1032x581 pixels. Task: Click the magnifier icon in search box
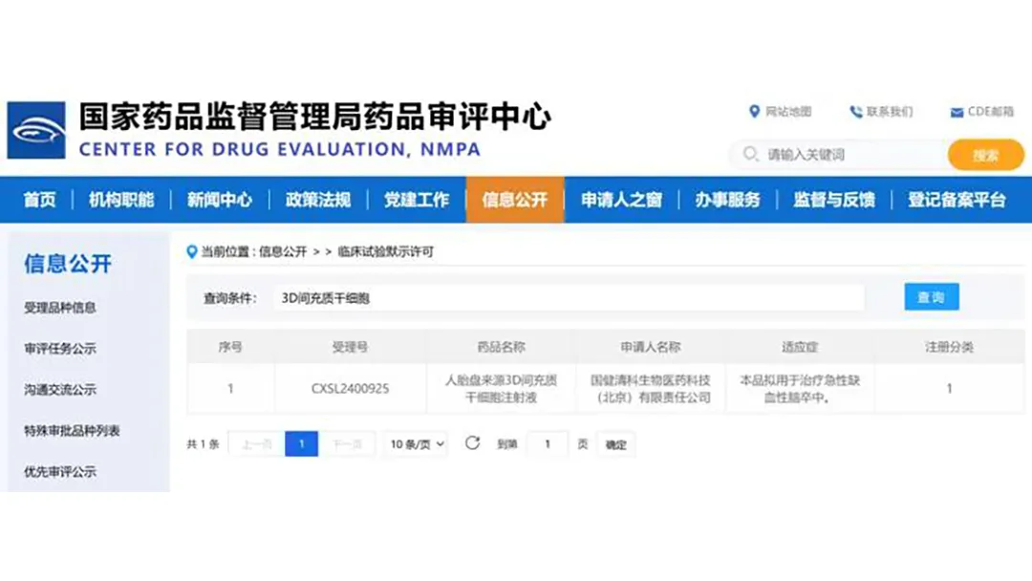(750, 154)
